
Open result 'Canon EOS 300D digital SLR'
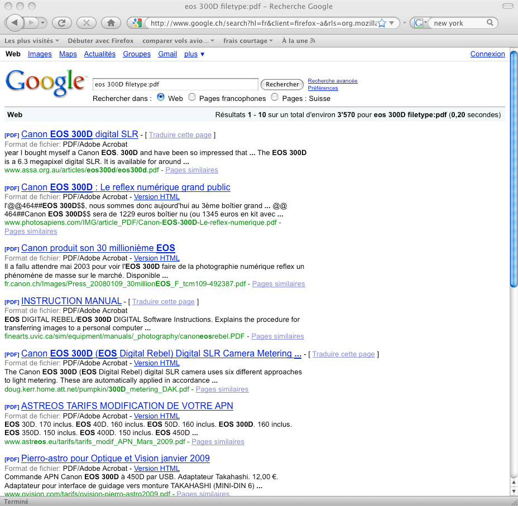pyautogui.click(x=80, y=134)
